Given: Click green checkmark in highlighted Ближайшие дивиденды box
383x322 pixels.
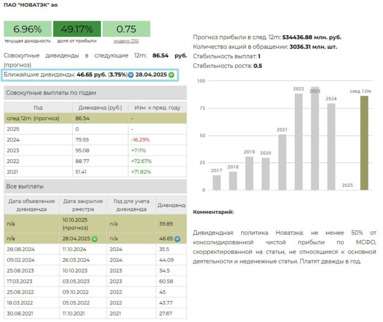Looking at the screenshot, I should coord(171,75).
